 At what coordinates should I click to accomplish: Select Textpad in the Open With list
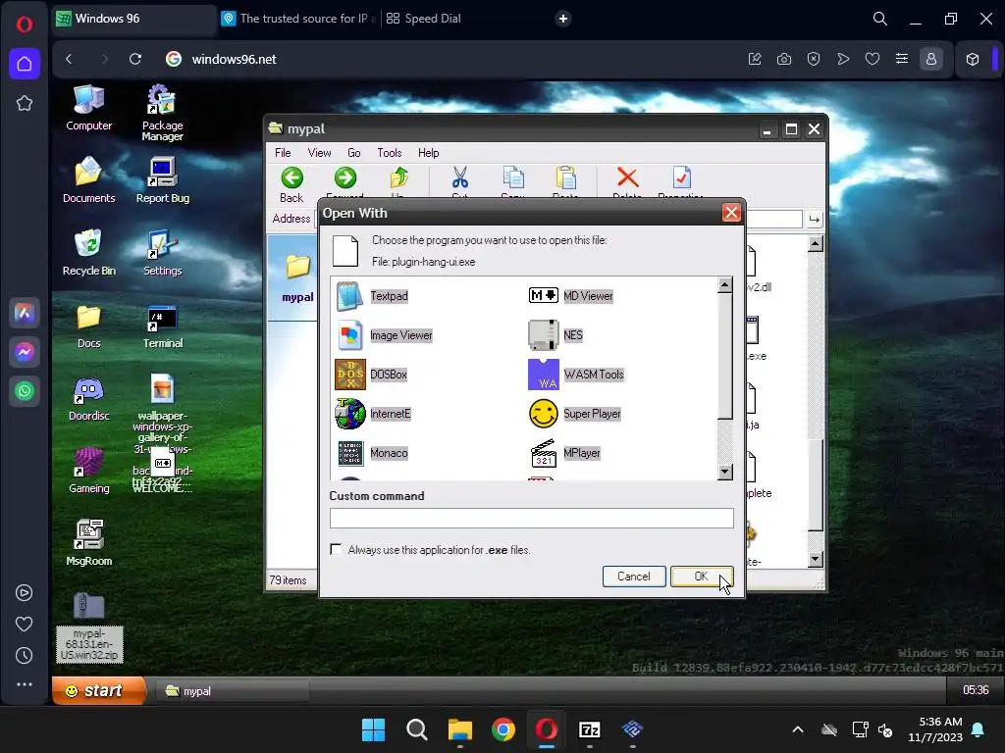(x=372, y=296)
